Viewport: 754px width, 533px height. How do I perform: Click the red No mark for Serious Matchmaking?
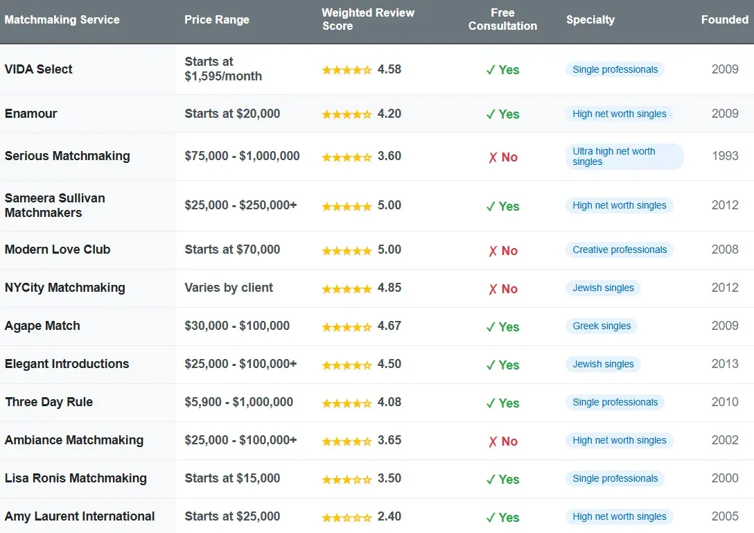pos(502,157)
